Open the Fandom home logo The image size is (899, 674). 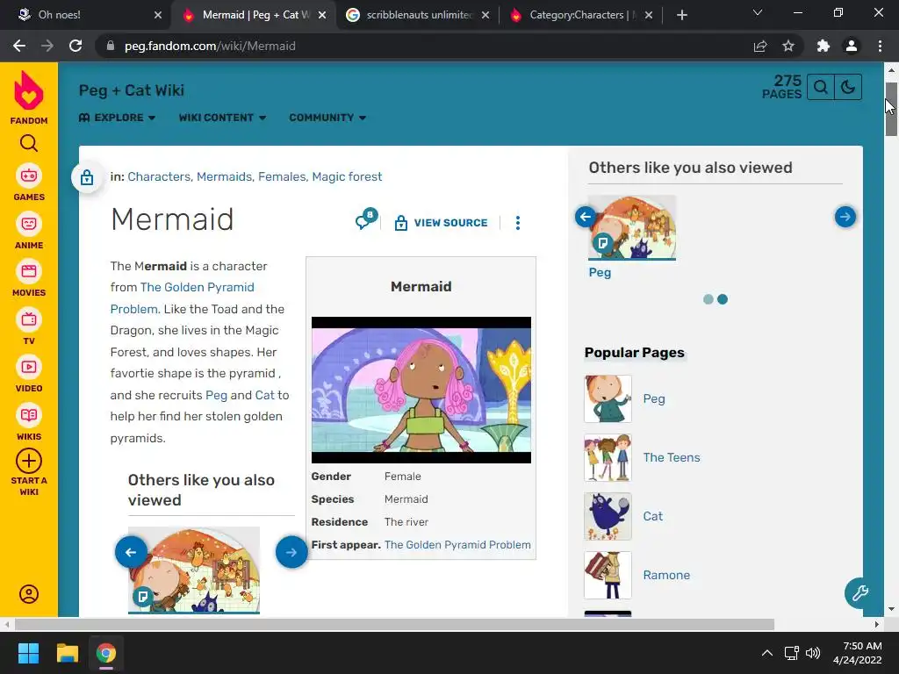click(29, 97)
